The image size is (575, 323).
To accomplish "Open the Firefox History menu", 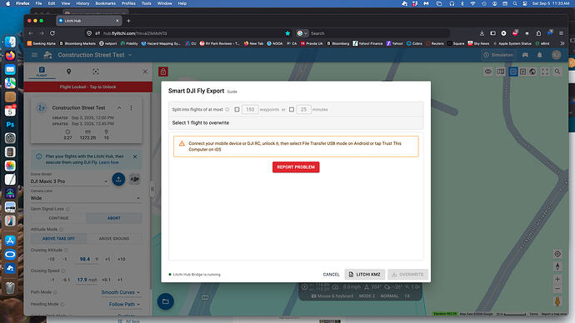I will [x=82, y=3].
